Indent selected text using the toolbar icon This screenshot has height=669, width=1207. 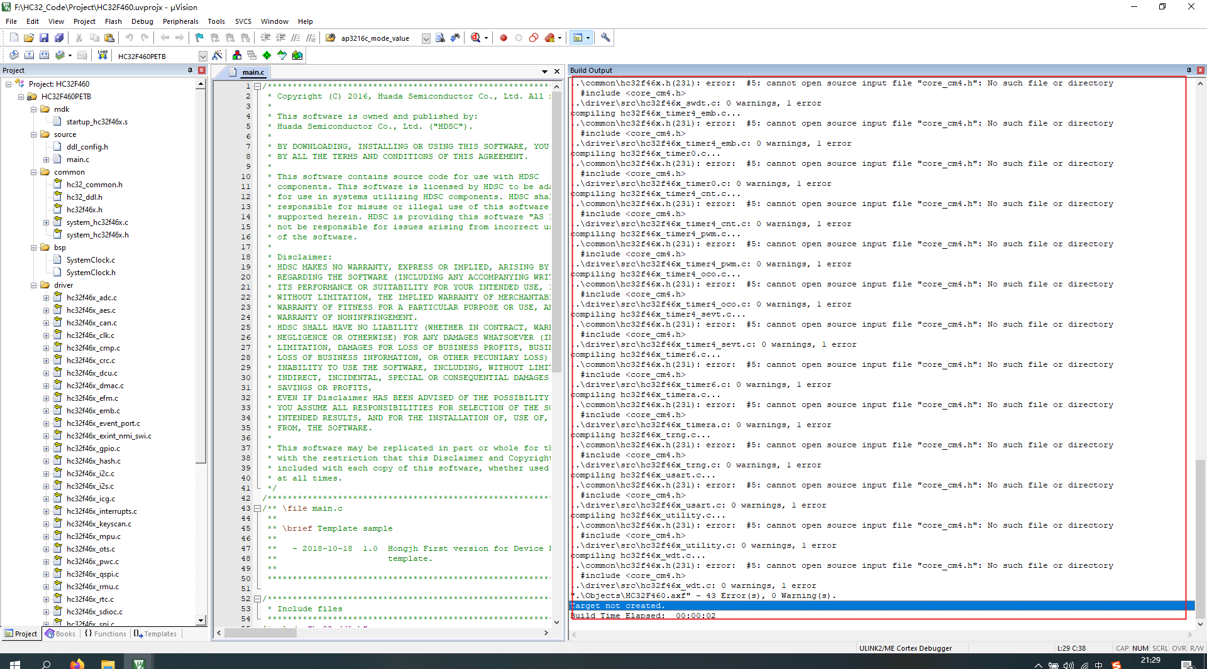(265, 38)
